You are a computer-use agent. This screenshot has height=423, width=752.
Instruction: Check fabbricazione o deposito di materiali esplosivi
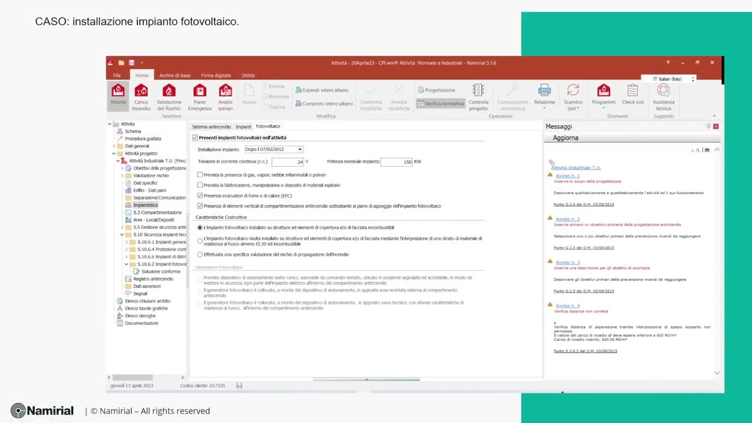tap(200, 185)
